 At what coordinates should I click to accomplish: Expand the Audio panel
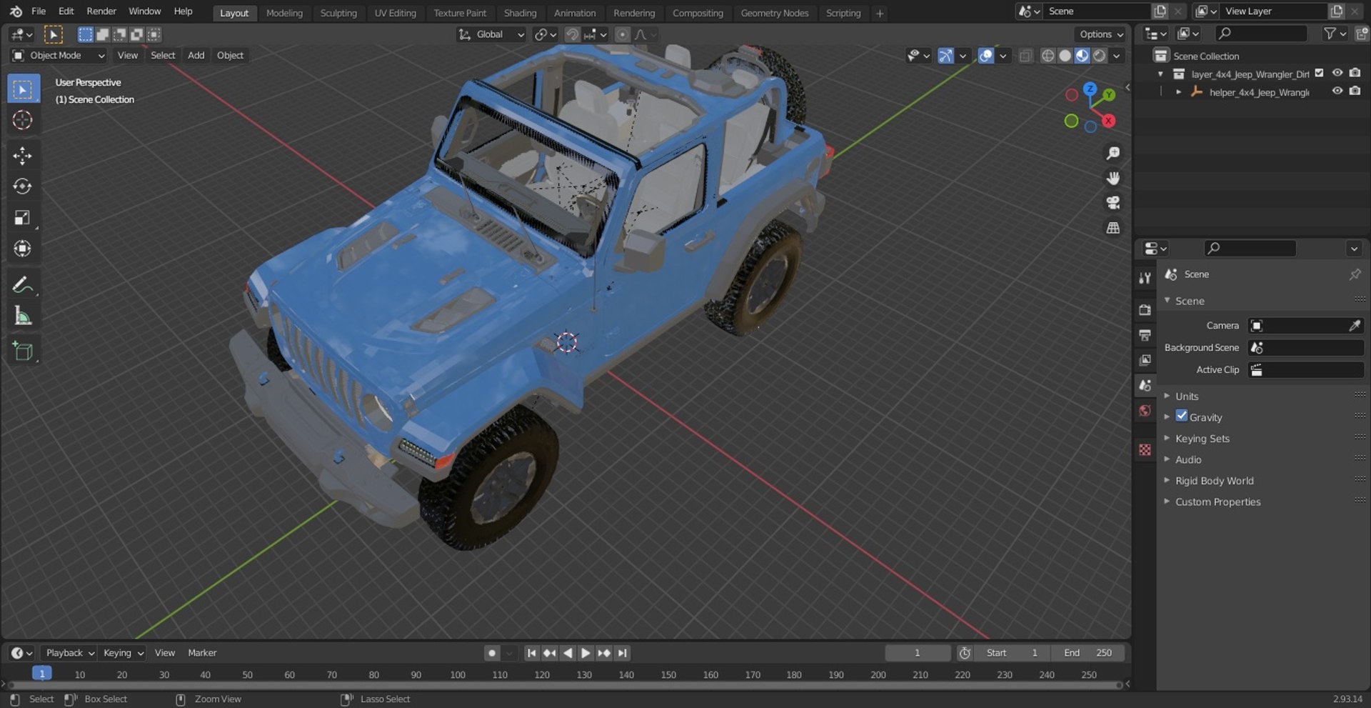tap(1188, 460)
